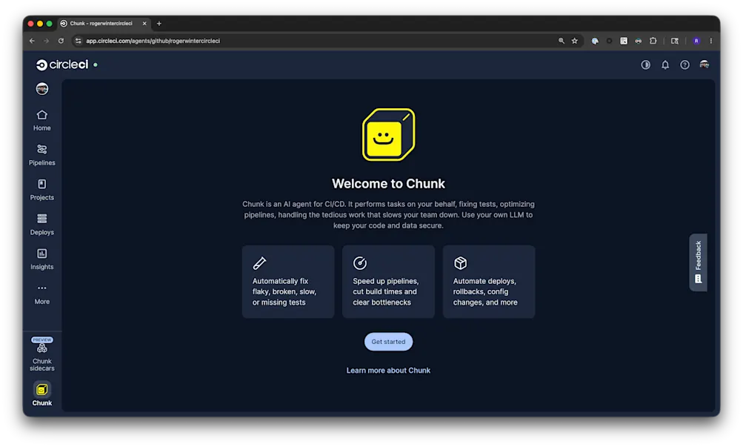This screenshot has width=743, height=447.
Task: Open the Chrome three-dot menu
Action: click(711, 41)
